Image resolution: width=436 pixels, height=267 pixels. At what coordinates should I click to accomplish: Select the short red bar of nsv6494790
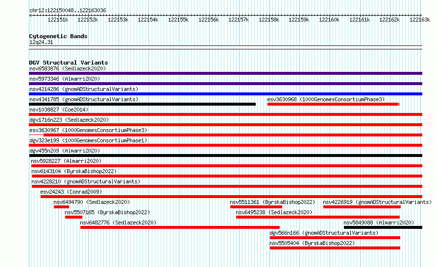[61, 207]
